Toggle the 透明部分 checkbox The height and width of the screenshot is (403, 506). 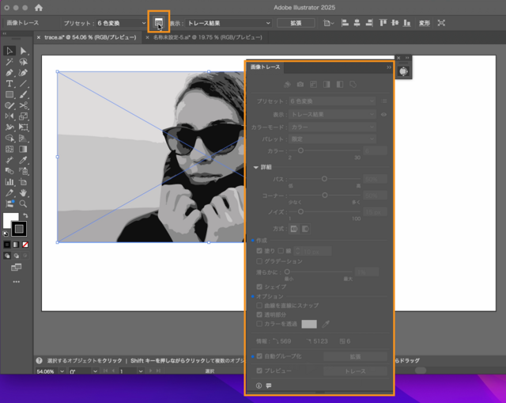click(259, 314)
